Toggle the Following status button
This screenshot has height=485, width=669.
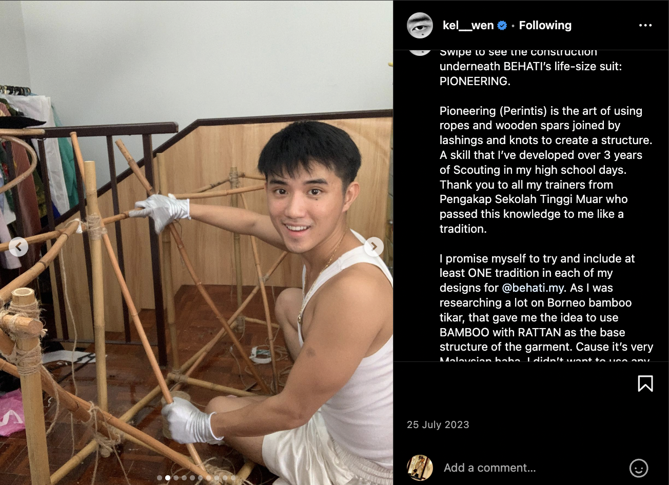pos(545,26)
